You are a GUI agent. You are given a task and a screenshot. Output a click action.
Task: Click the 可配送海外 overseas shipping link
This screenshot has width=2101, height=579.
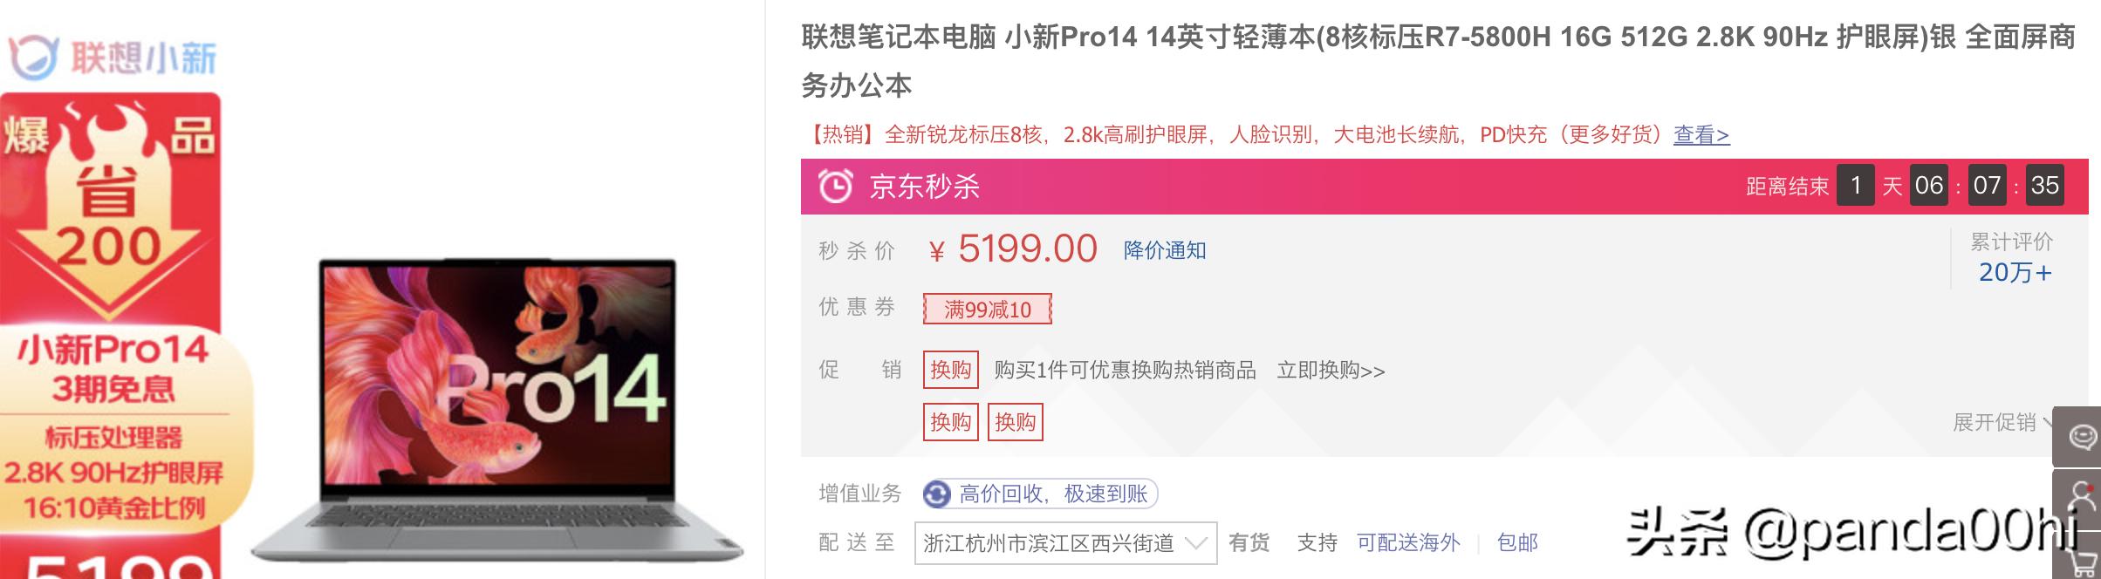pyautogui.click(x=1406, y=542)
